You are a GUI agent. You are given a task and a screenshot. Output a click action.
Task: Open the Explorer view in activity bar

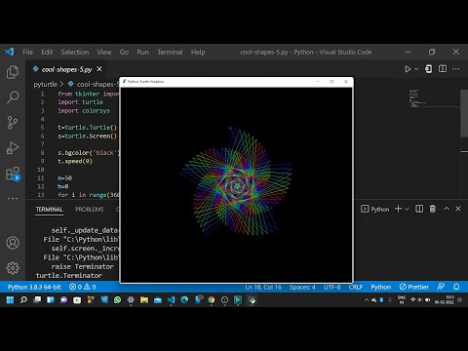click(x=13, y=72)
